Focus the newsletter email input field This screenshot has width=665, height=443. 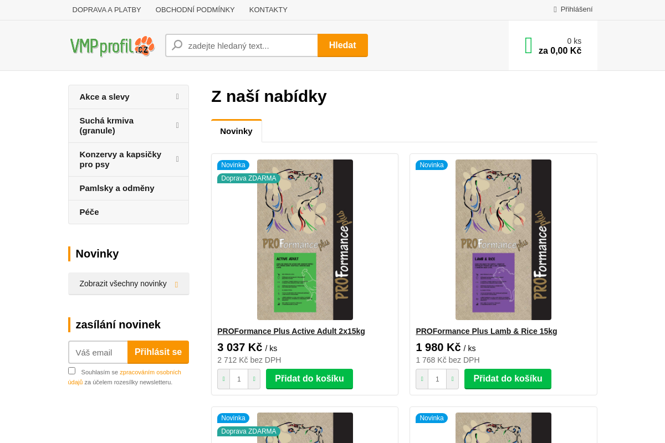pos(98,352)
